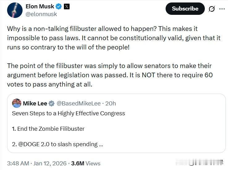Visit the @elonmusk handle link
This screenshot has width=228, height=170.
pos(41,14)
